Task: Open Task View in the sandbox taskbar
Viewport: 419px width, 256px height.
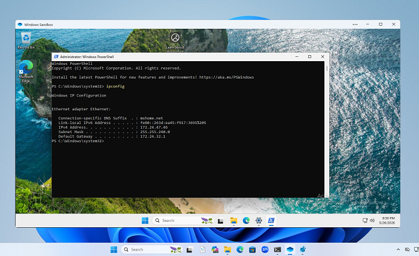Action: pos(220,221)
